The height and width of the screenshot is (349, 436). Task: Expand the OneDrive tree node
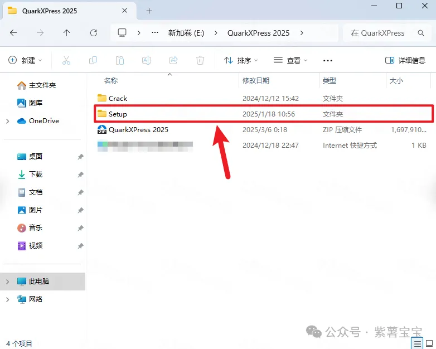pos(7,121)
